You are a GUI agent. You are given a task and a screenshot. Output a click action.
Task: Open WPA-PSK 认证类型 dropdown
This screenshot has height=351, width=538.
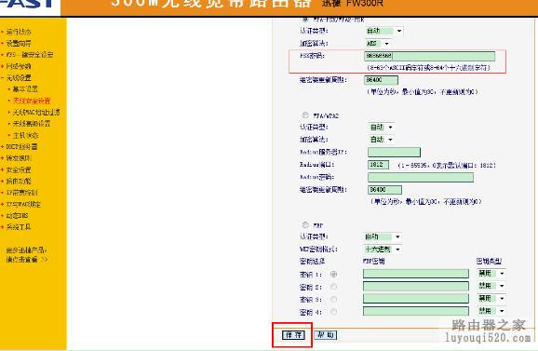coord(383,31)
